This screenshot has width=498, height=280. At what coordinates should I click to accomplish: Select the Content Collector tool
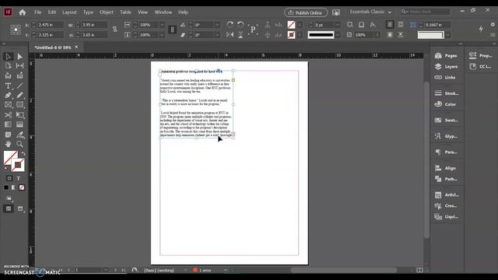click(x=9, y=75)
